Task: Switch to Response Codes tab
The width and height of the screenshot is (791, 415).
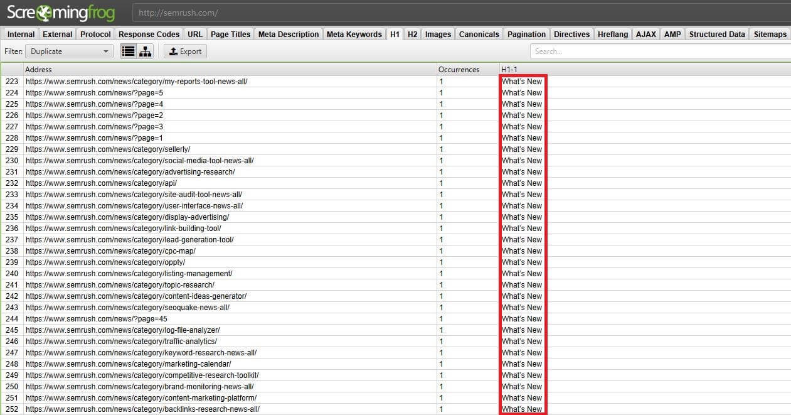Action: (149, 35)
